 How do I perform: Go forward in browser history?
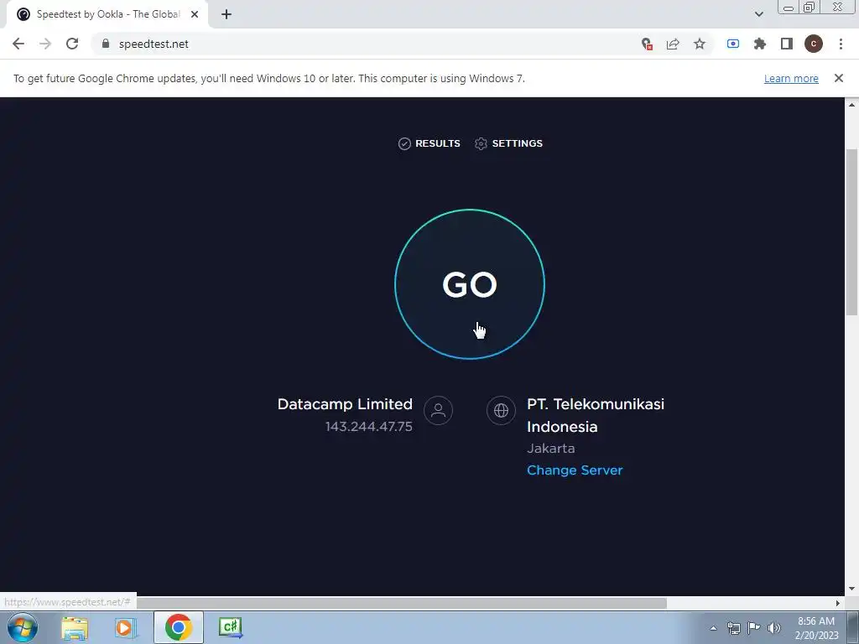pos(45,44)
